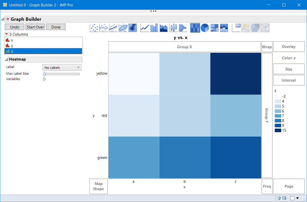Image resolution: width=307 pixels, height=202 pixels.
Task: Adjust the Max Label Size slider handle
Action: pyautogui.click(x=45, y=74)
